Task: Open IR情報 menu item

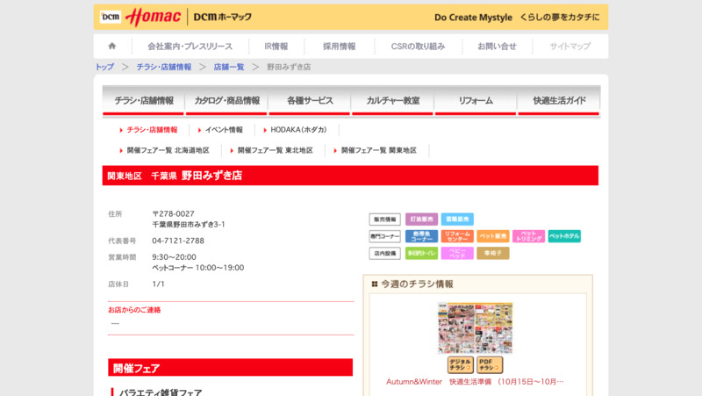Action: [276, 47]
